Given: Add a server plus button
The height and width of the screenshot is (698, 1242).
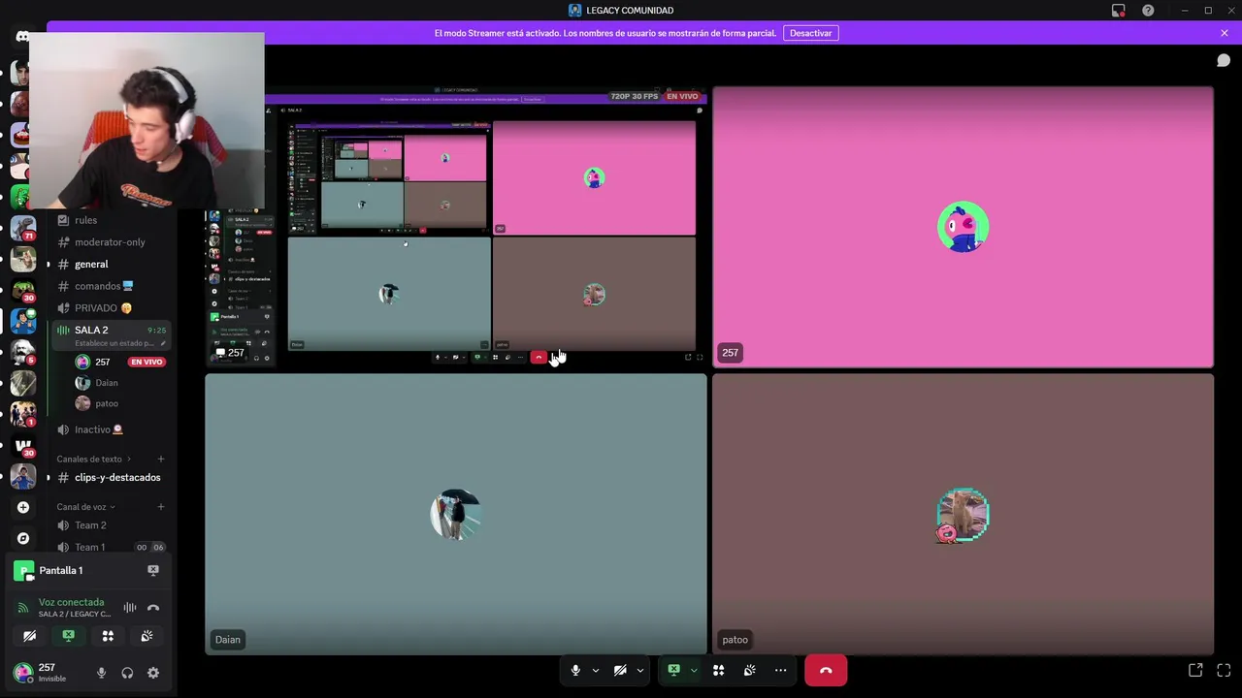Looking at the screenshot, I should point(23,507).
